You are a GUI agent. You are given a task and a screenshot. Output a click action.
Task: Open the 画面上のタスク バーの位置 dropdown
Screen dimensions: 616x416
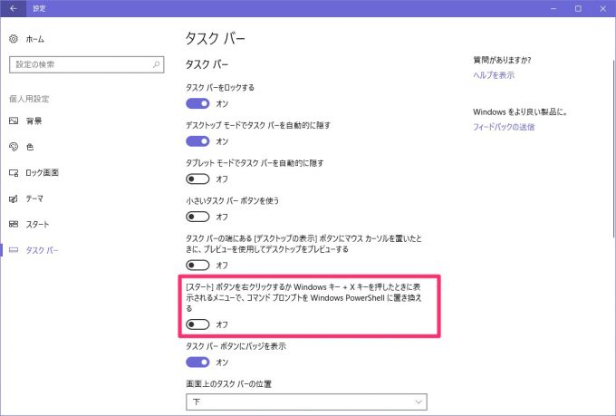point(306,401)
